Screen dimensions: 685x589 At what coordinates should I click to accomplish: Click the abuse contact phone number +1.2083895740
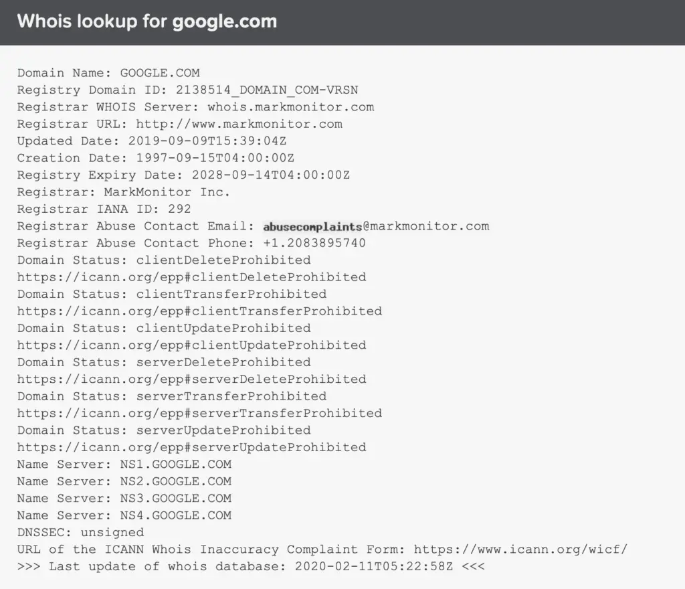tap(314, 243)
